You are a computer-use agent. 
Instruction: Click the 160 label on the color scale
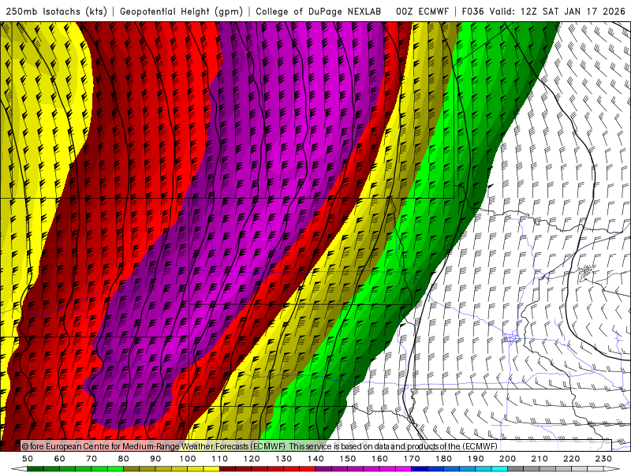pyautogui.click(x=379, y=459)
